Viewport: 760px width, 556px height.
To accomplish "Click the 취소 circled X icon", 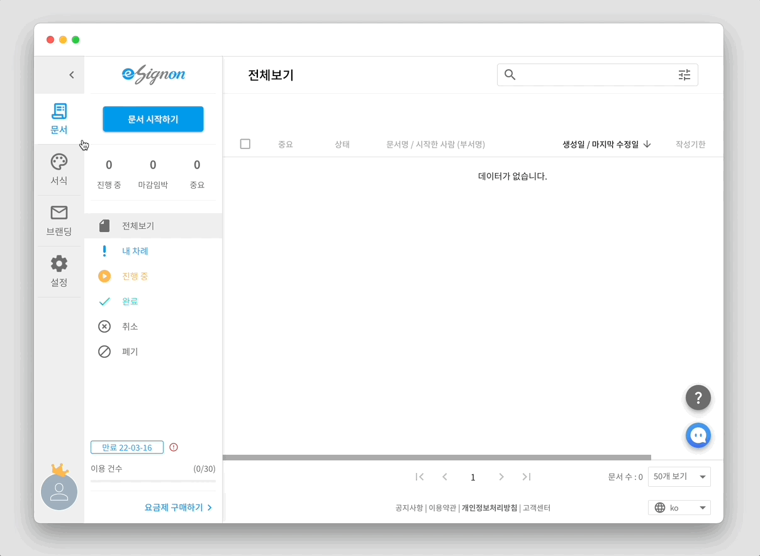I will click(x=104, y=326).
